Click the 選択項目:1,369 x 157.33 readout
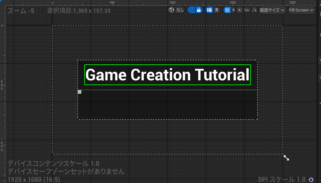This screenshot has width=321, height=183. 79,11
